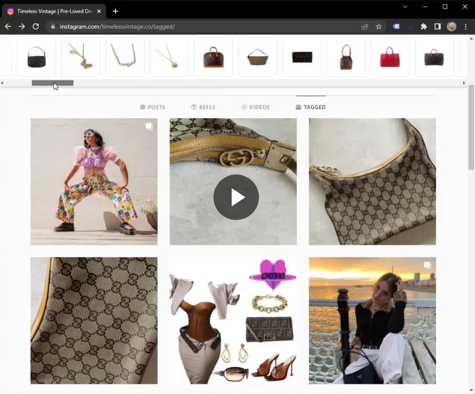Open the black shoulder bag product thumbnail

click(x=36, y=57)
